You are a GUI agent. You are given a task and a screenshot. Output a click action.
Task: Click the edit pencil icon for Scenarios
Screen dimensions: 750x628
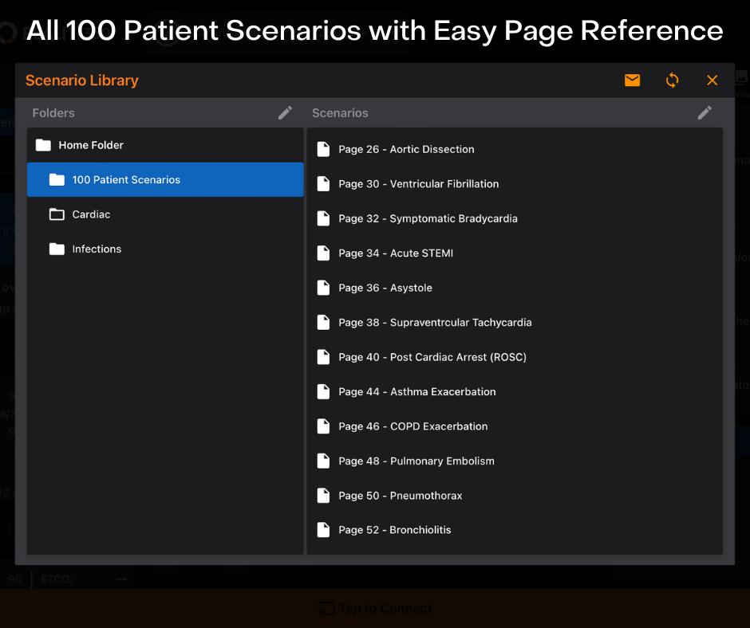tap(705, 112)
